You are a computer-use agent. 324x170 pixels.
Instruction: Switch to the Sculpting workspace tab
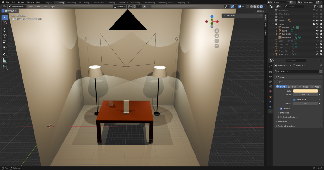(72, 3)
